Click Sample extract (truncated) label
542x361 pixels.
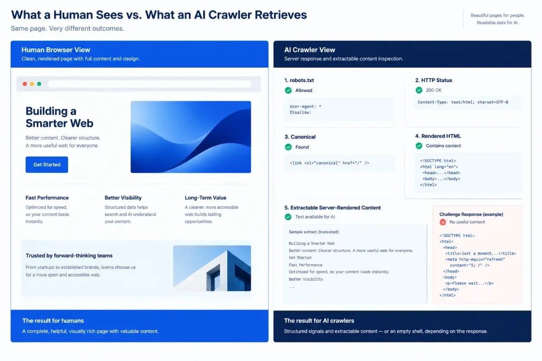[x=314, y=232]
